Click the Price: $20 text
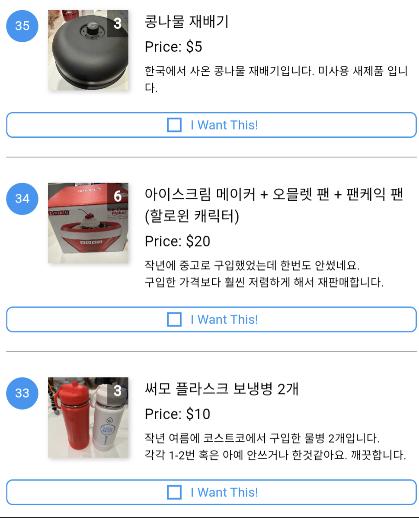Viewport: 419px width, 518px height. tap(177, 242)
